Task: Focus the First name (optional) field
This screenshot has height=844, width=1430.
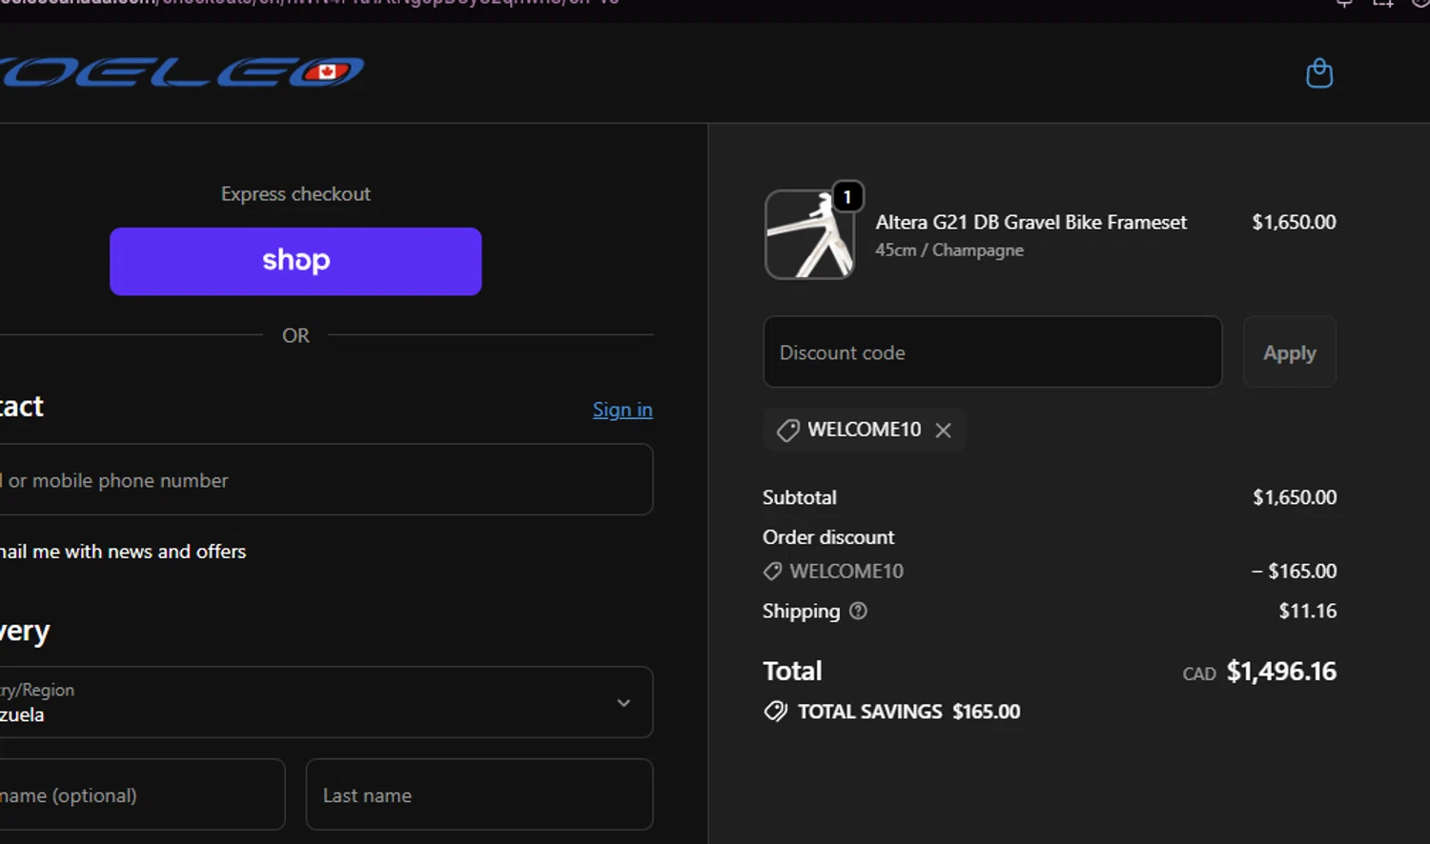Action: 141,794
